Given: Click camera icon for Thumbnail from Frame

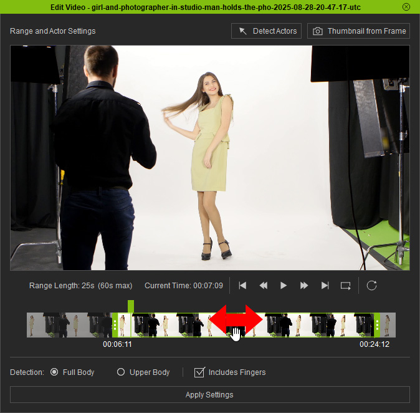Looking at the screenshot, I should tap(318, 31).
